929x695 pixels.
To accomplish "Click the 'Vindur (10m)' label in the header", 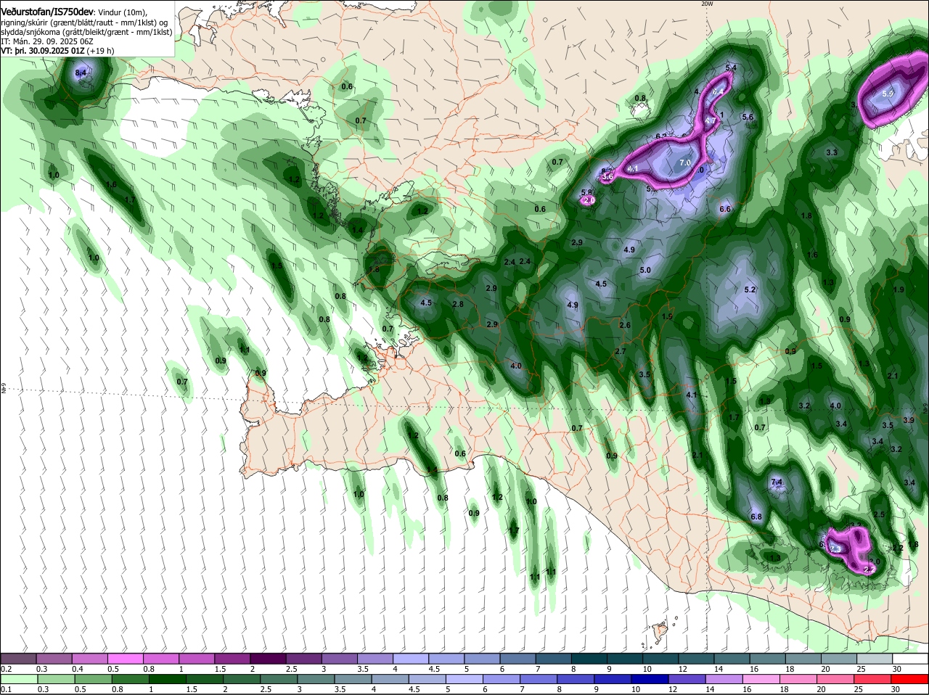I will click(122, 12).
